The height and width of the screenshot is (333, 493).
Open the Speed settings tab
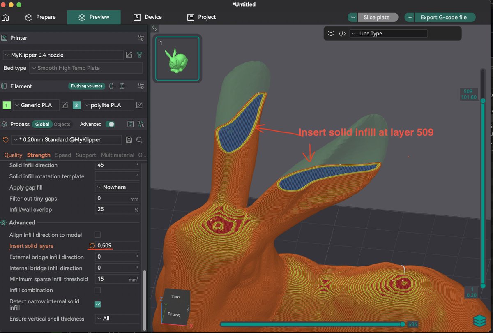[63, 155]
